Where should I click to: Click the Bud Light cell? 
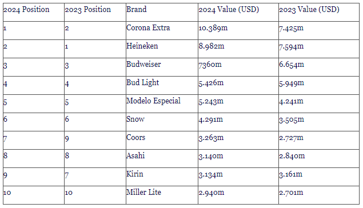point(162,85)
